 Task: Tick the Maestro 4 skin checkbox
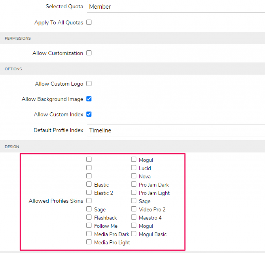coord(133,218)
